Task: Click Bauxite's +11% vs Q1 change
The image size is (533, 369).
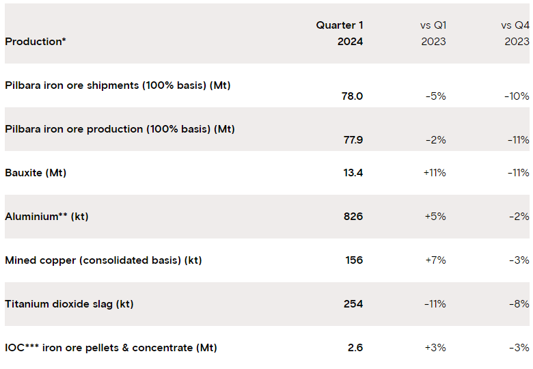Action: (x=435, y=173)
